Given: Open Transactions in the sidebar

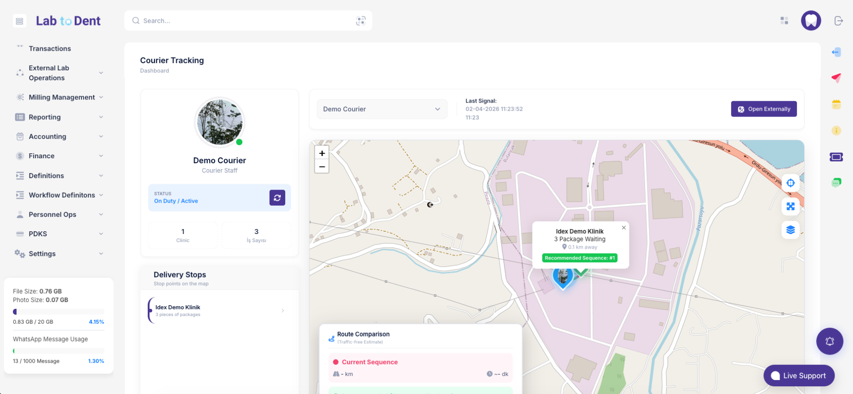Looking at the screenshot, I should (50, 48).
